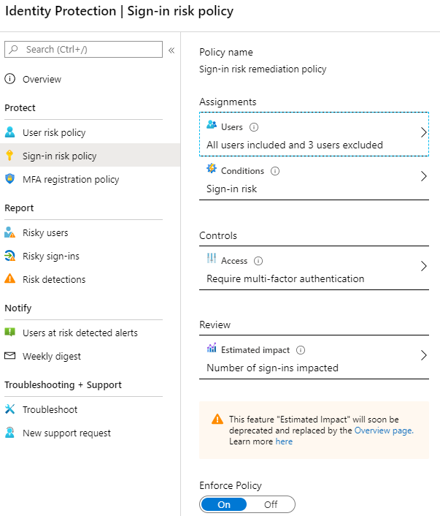The image size is (440, 516).
Task: Click the info icon next to Estimated impact
Action: tap(301, 350)
